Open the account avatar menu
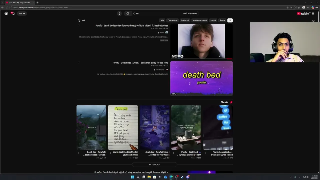The height and width of the screenshot is (180, 320). click(6, 13)
